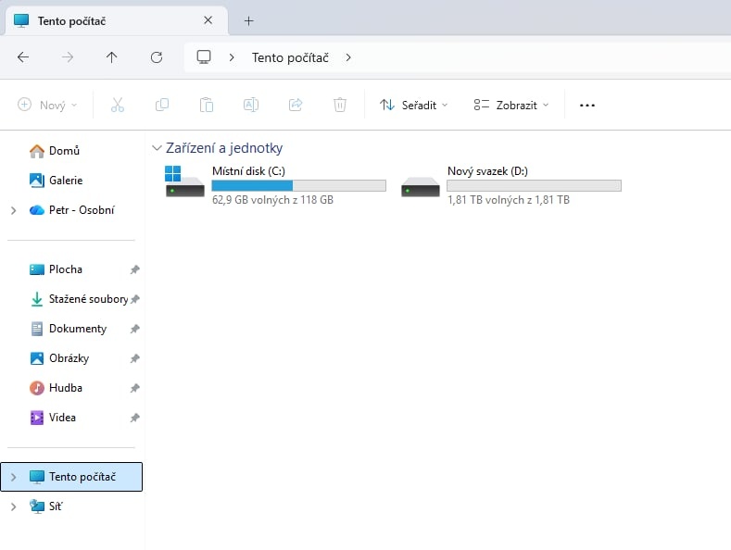This screenshot has height=550, width=731.
Task: Open the Zobrazit view dropdown
Action: coord(510,106)
